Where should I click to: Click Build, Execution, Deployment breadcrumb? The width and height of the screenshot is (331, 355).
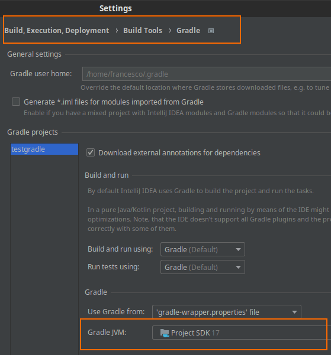pos(56,31)
